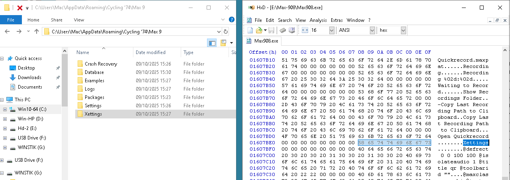Open the Explorer View ribbon tab

pos(79,20)
